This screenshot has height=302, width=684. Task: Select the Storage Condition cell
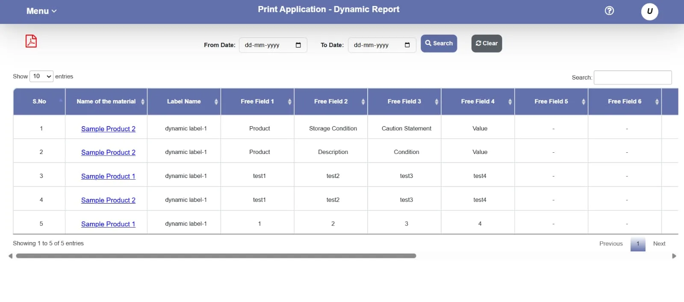tap(331, 127)
